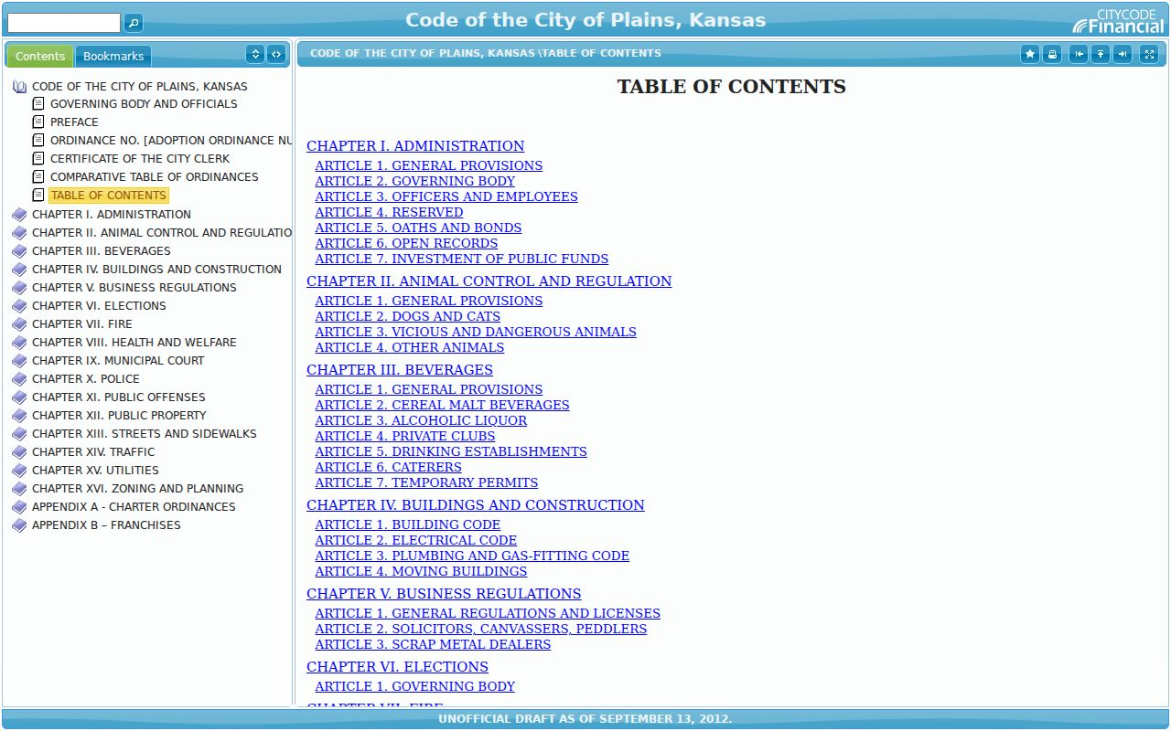Image resolution: width=1171 pixels, height=731 pixels.
Task: Click the page icon beside PREFACE
Action: [x=38, y=122]
